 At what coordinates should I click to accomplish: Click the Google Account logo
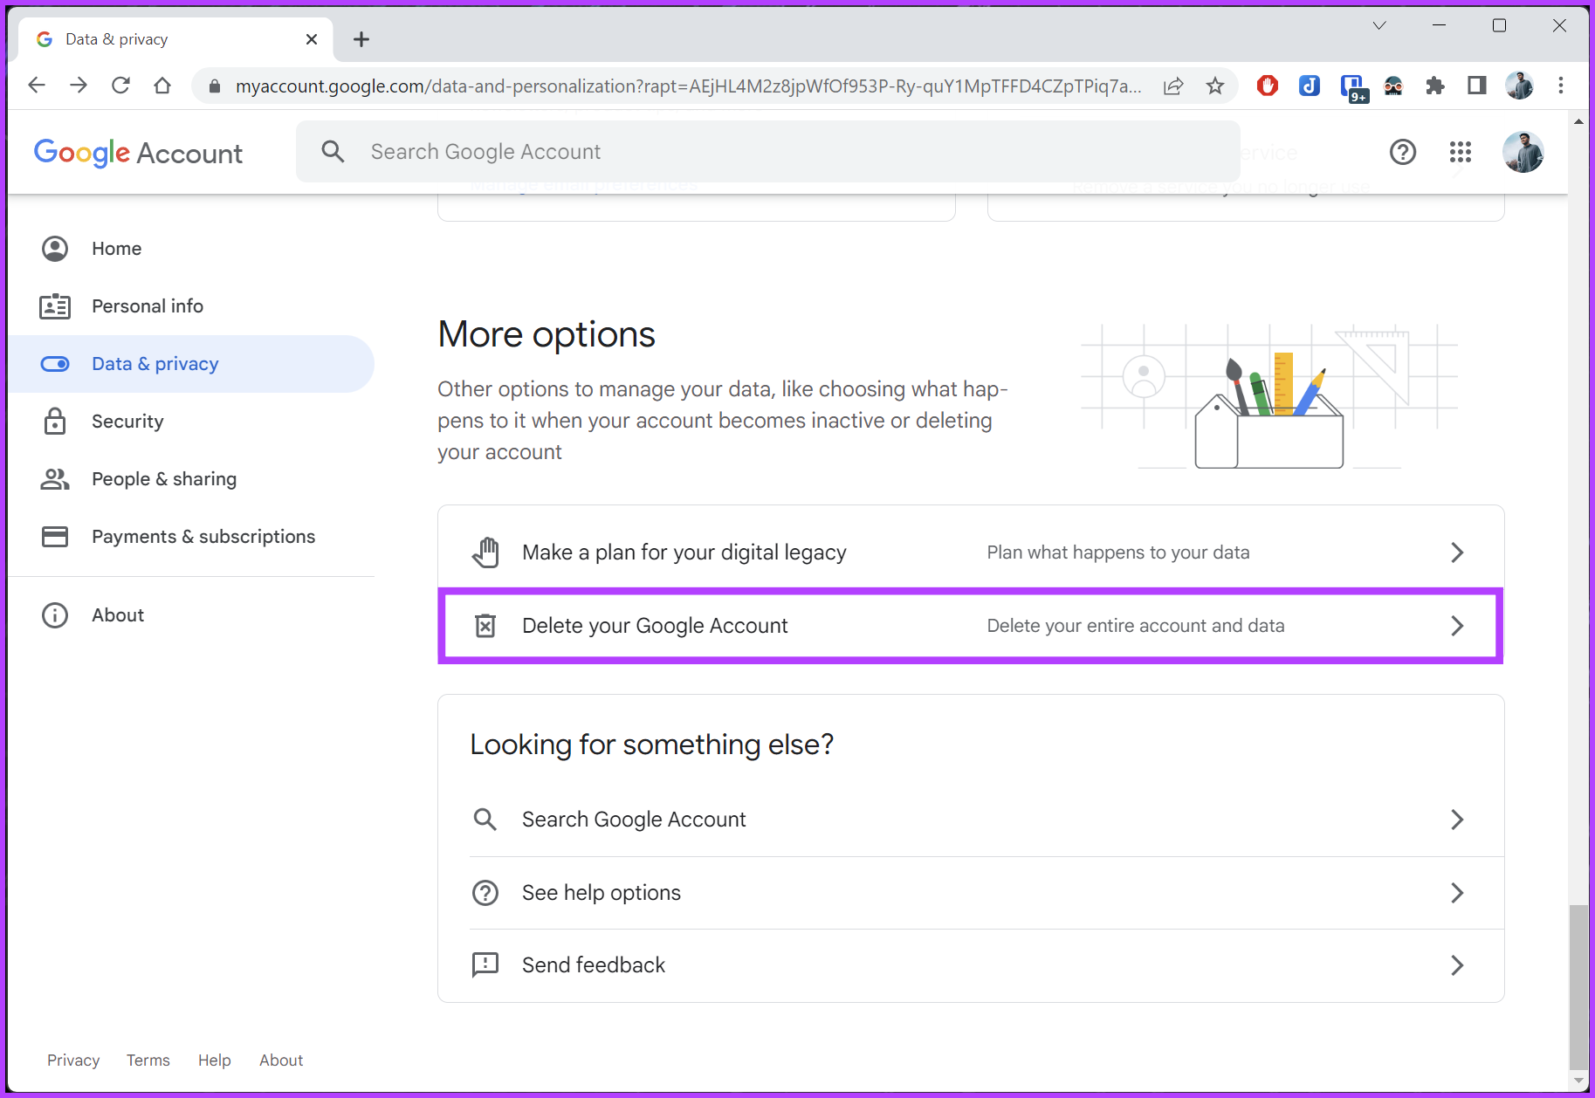point(138,153)
